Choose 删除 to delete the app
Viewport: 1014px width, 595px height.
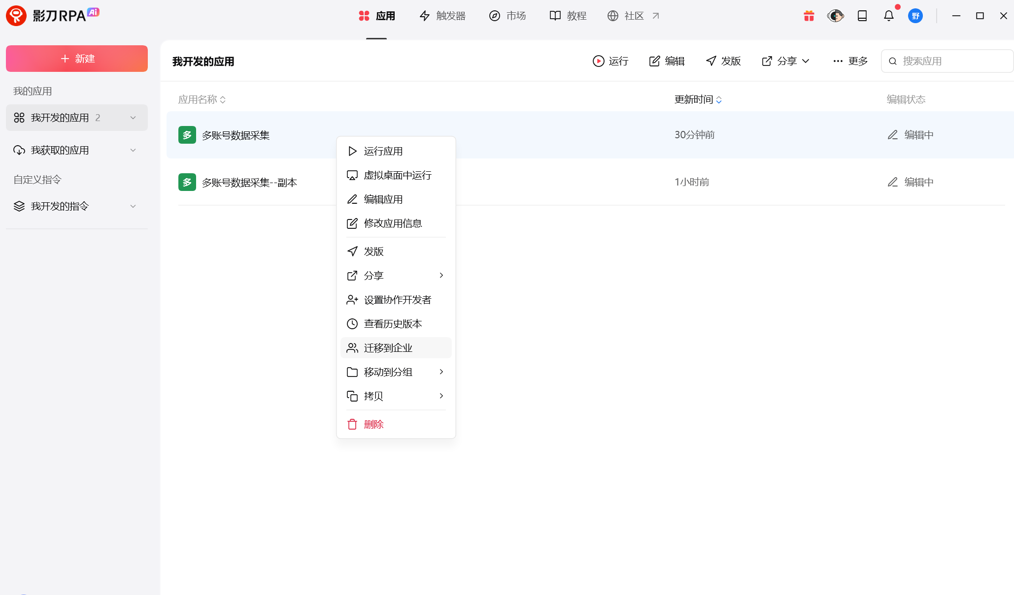pos(373,424)
